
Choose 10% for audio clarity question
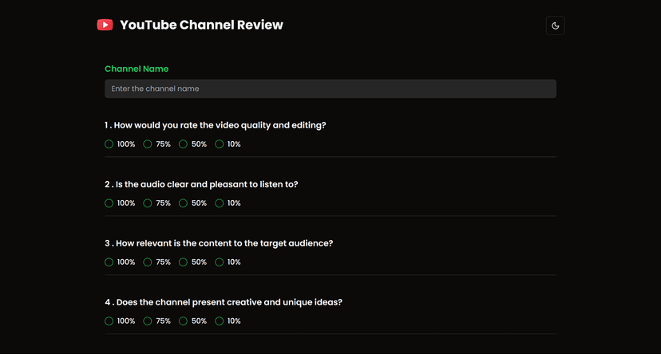[220, 203]
